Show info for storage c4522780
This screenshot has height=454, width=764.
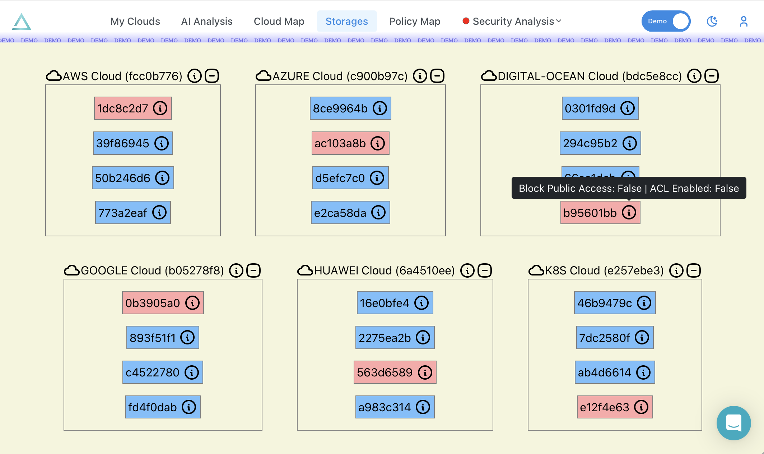tap(192, 372)
